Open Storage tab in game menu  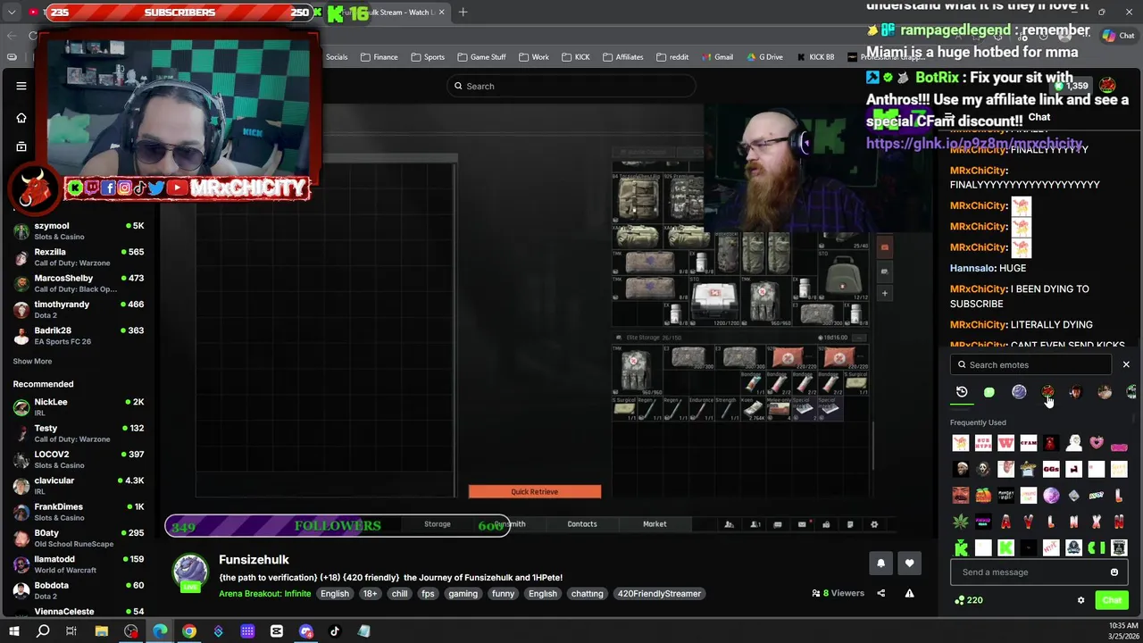tap(438, 524)
